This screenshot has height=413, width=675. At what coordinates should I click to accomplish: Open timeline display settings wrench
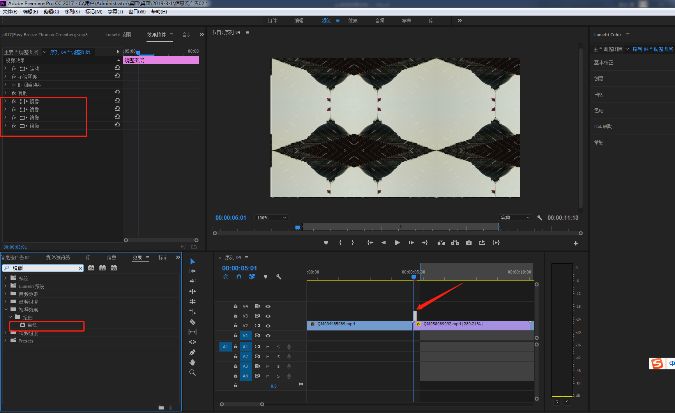click(x=279, y=277)
